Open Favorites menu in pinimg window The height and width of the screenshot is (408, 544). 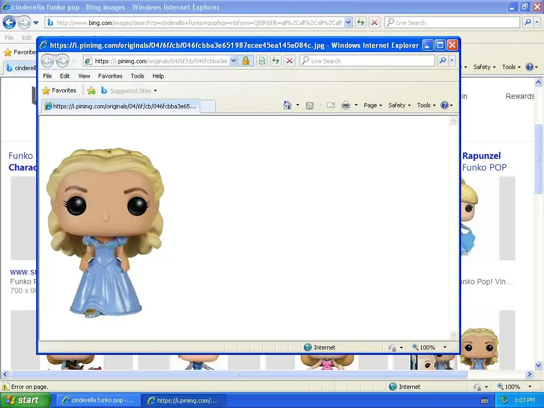tap(110, 76)
